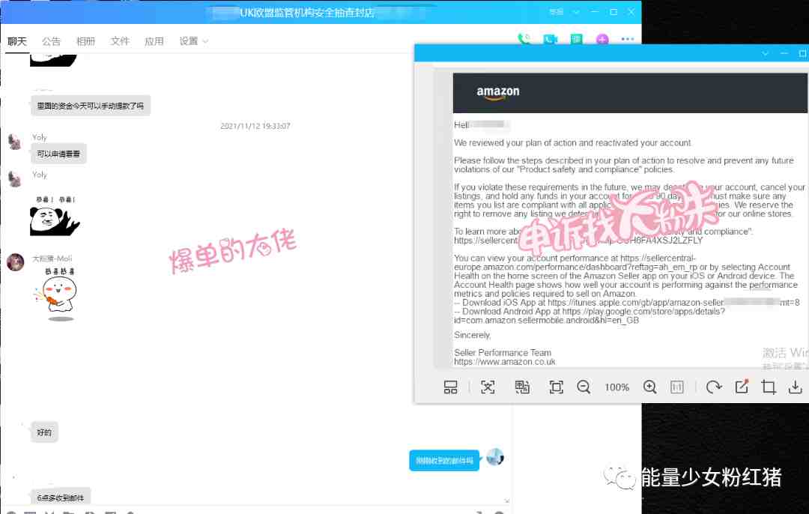Image resolution: width=809 pixels, height=514 pixels.
Task: Show the image at actual size (1:1)
Action: point(677,387)
